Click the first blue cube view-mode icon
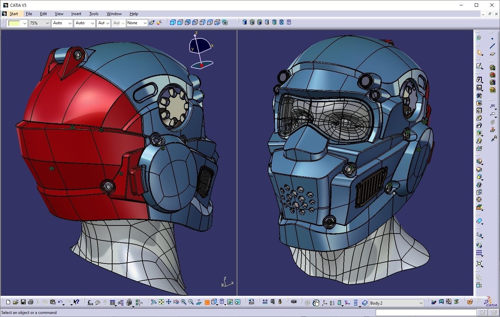This screenshot has height=317, width=500. 173,23
